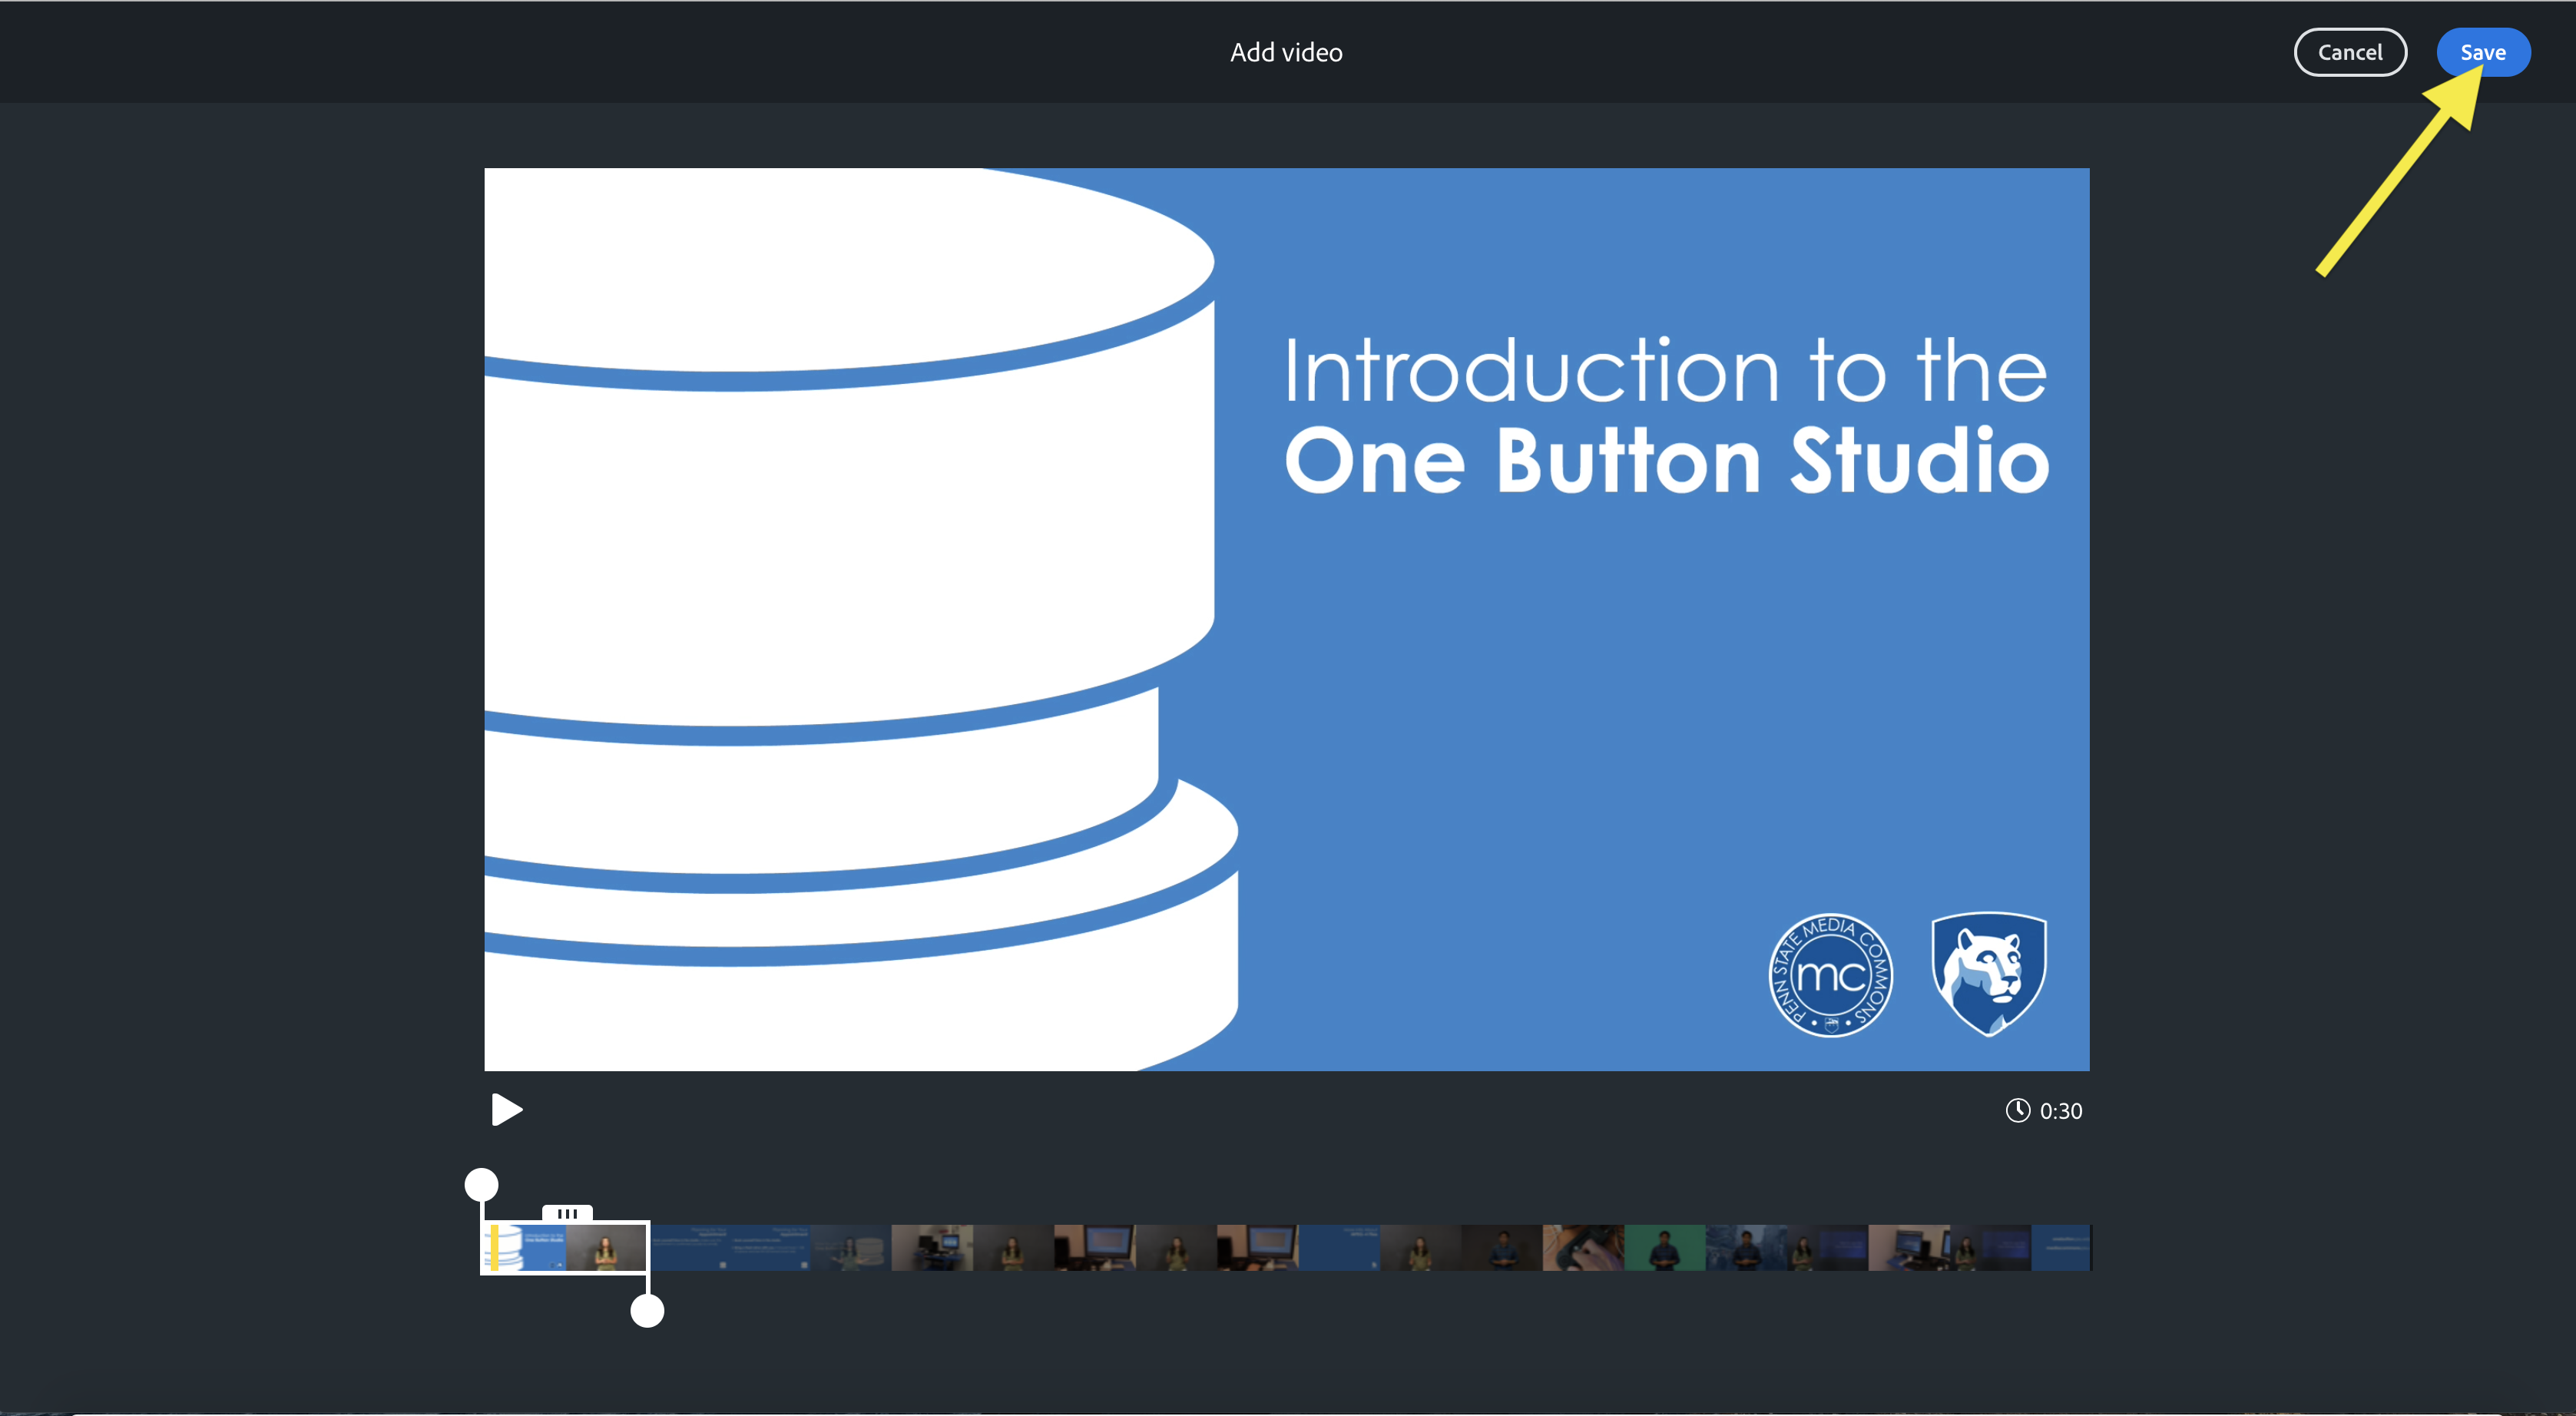The image size is (2576, 1416).
Task: Click the trim end handle circle
Action: 647,1311
